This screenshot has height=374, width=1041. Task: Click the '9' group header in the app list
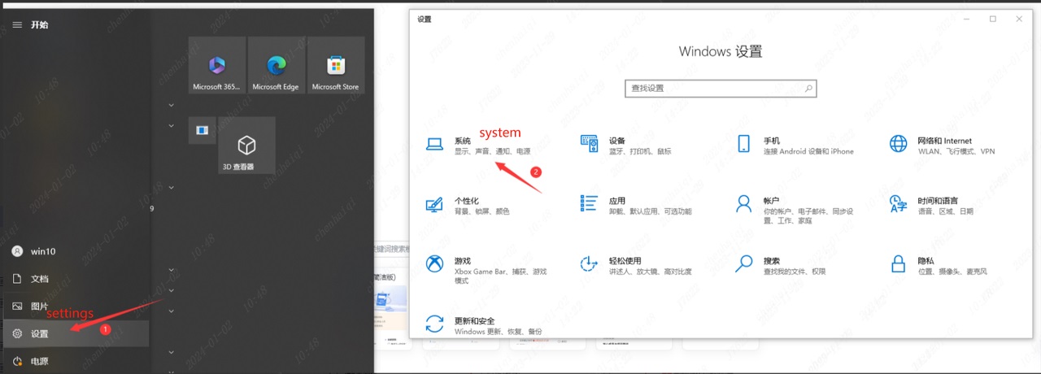coord(152,209)
